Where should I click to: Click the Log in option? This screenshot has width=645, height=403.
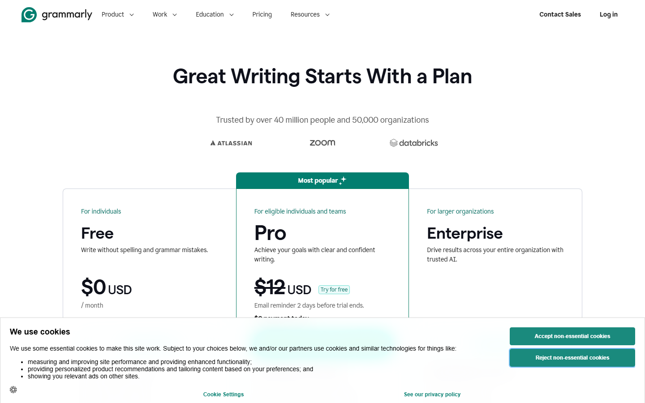coord(608,14)
